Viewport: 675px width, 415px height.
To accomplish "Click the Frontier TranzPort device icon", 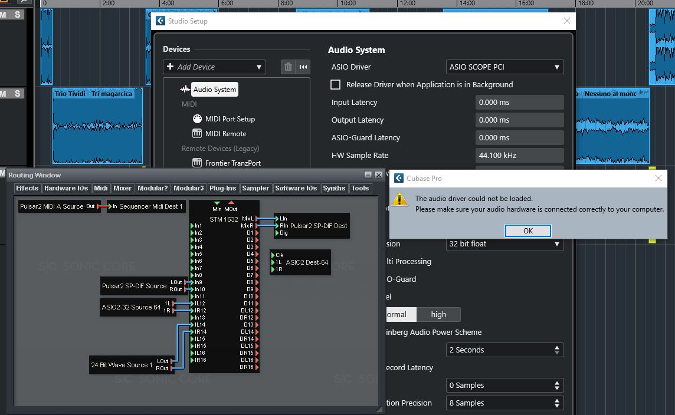I will pyautogui.click(x=197, y=163).
